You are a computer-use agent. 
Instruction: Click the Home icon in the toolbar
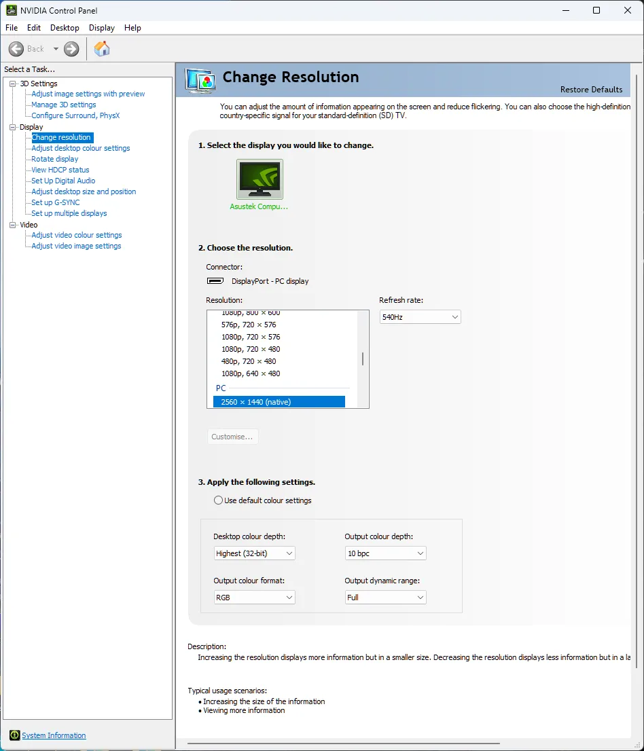pyautogui.click(x=102, y=49)
